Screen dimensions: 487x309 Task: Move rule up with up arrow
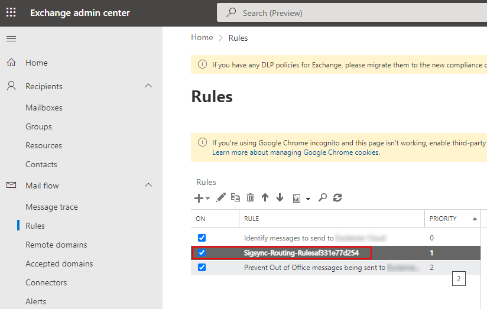265,198
